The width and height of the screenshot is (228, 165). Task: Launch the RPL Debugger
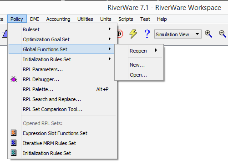pyautogui.click(x=61, y=79)
